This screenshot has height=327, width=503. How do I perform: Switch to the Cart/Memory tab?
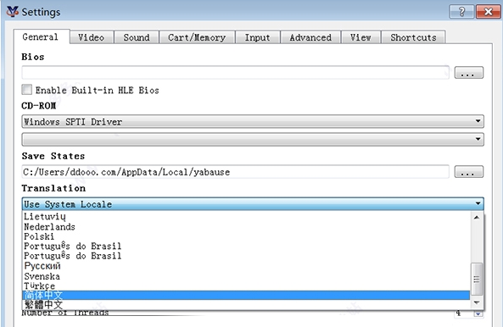pyautogui.click(x=197, y=37)
